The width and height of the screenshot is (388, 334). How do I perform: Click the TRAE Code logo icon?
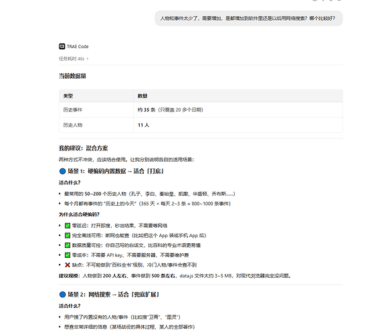click(62, 47)
